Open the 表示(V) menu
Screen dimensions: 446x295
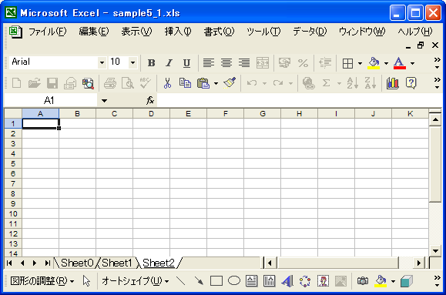click(x=136, y=32)
